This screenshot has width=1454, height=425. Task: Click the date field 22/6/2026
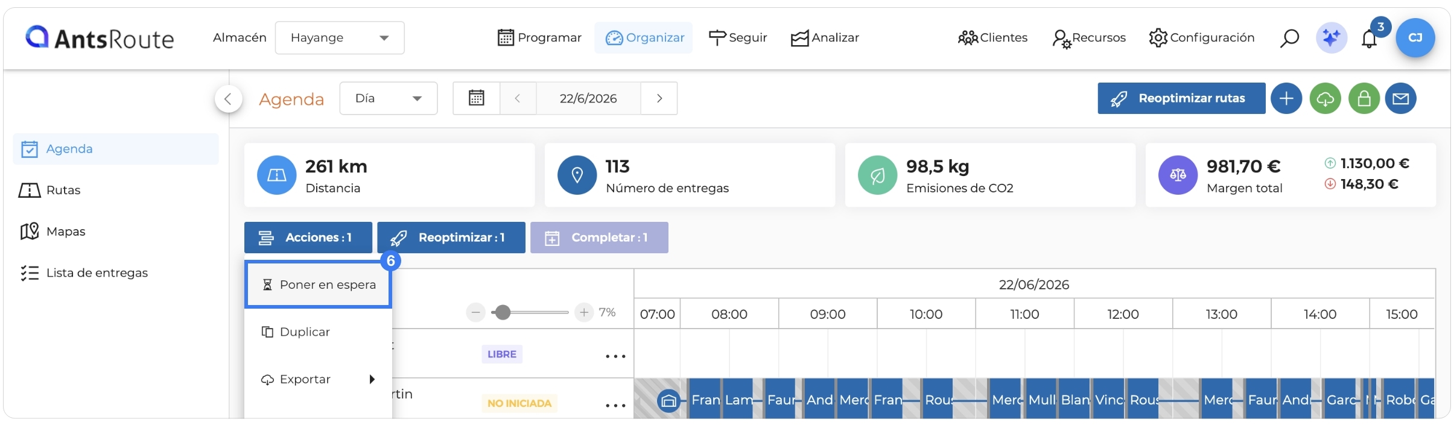tap(588, 98)
